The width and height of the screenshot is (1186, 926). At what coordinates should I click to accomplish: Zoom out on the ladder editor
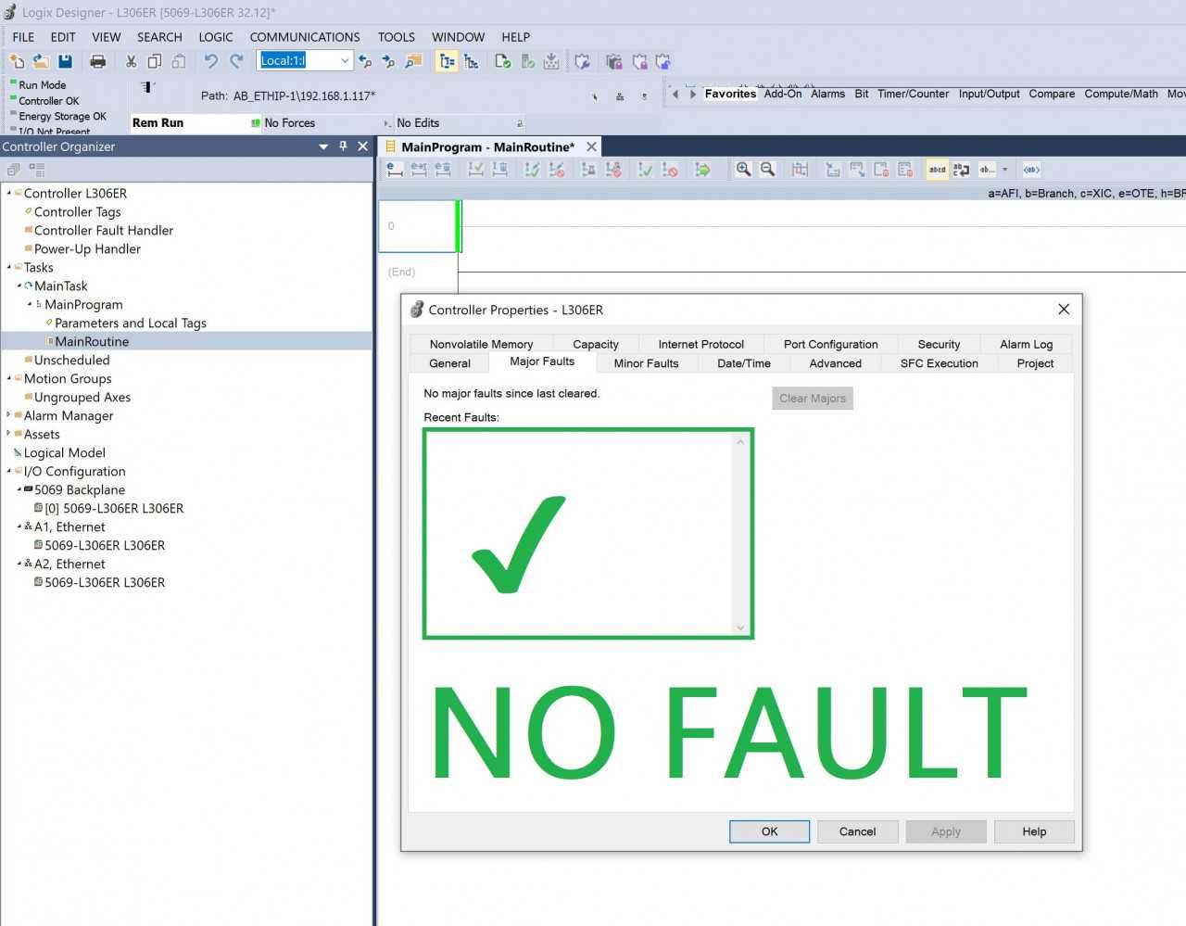pyautogui.click(x=767, y=170)
